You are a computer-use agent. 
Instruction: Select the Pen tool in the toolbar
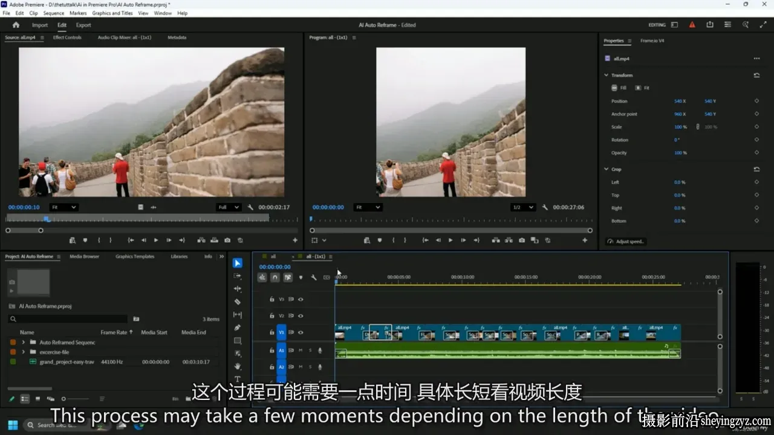[x=238, y=327]
